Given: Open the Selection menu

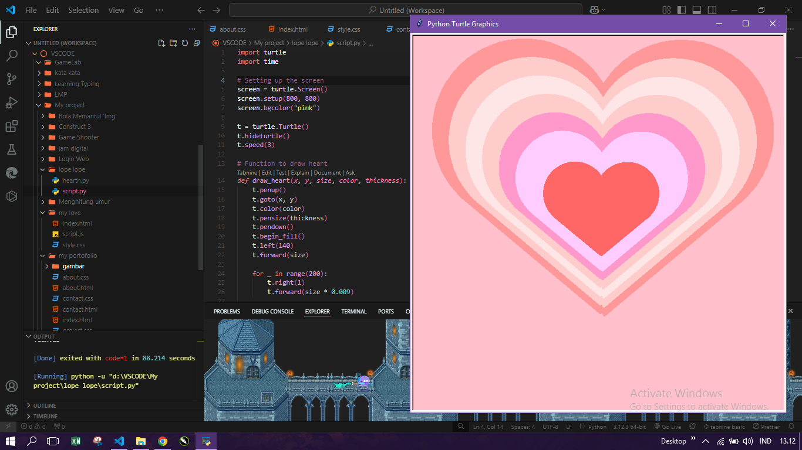Looking at the screenshot, I should pyautogui.click(x=83, y=10).
